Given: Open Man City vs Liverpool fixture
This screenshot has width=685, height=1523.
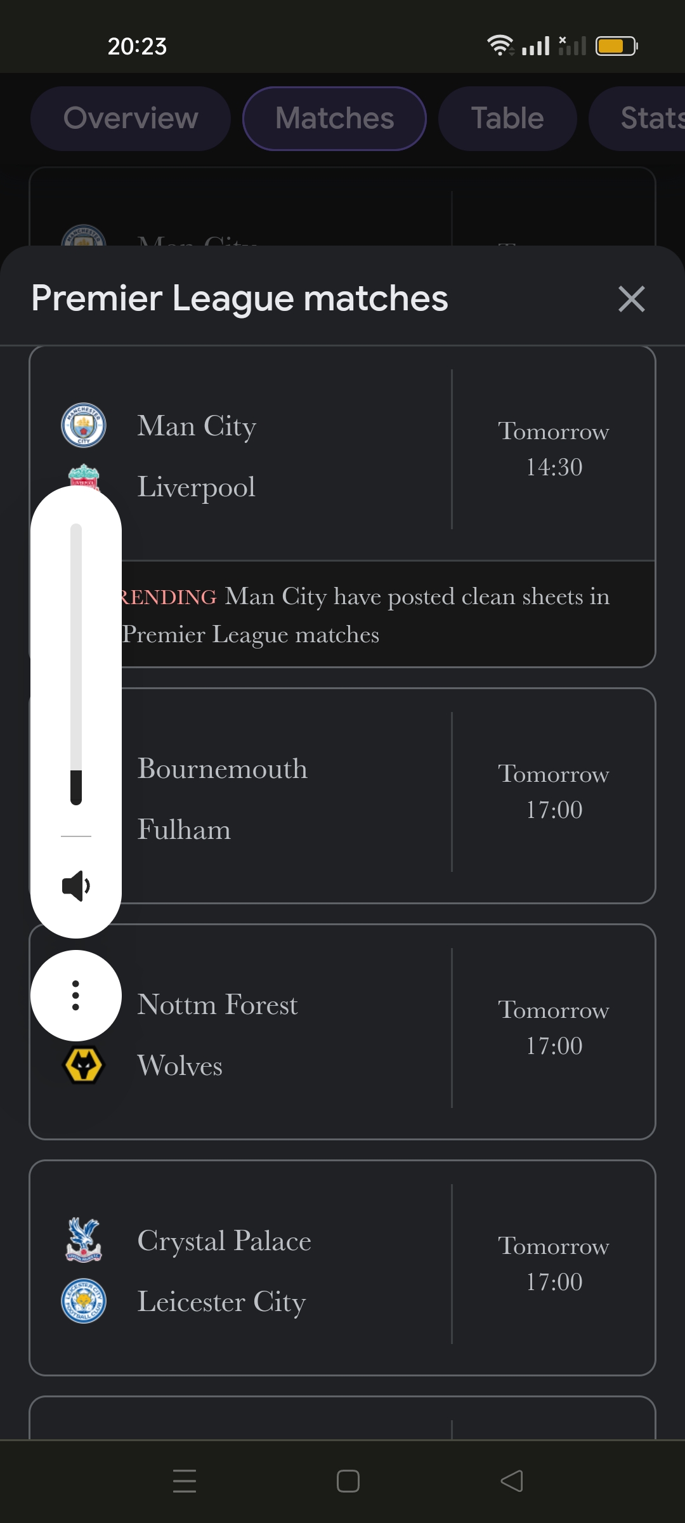Looking at the screenshot, I should [342, 453].
